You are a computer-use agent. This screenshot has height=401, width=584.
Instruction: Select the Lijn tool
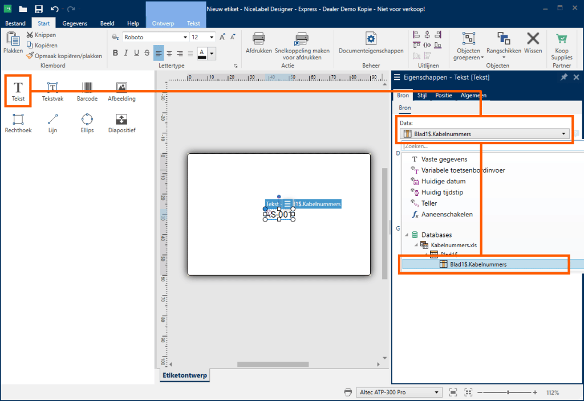(x=52, y=123)
